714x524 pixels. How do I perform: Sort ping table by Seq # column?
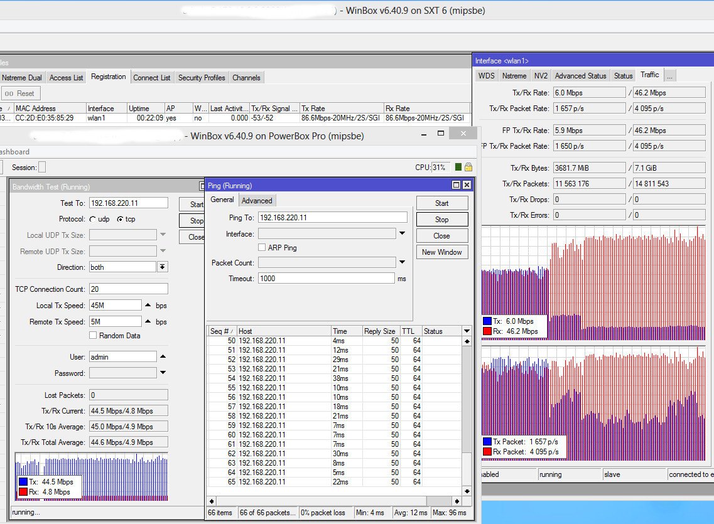[222, 331]
